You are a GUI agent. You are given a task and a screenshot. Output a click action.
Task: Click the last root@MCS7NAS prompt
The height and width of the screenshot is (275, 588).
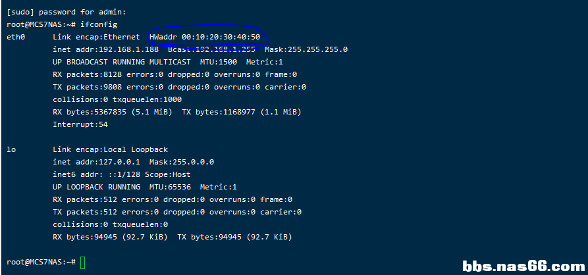[x=41, y=262]
